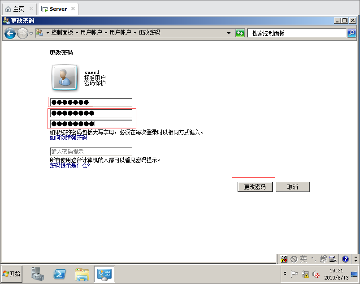Click the Control Panel taskbar icon
Viewport: 360px width, 284px height.
[104, 274]
